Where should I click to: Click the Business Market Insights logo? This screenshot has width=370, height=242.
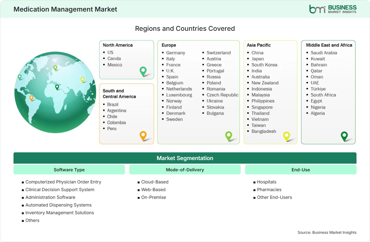tap(333, 9)
